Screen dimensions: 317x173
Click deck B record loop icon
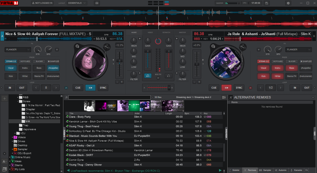(x=250, y=88)
